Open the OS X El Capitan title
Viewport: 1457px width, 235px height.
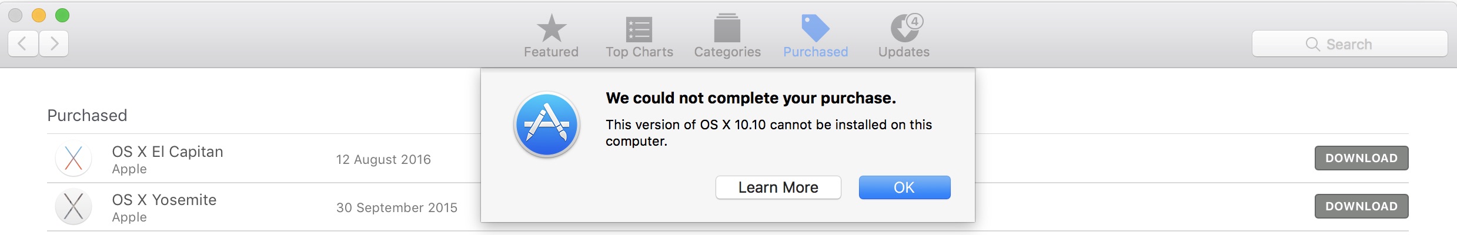(168, 152)
